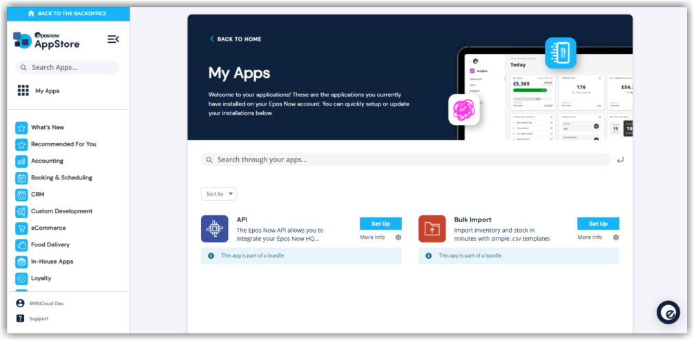Click the Search Apps field in sidebar
694x341 pixels.
pos(67,68)
